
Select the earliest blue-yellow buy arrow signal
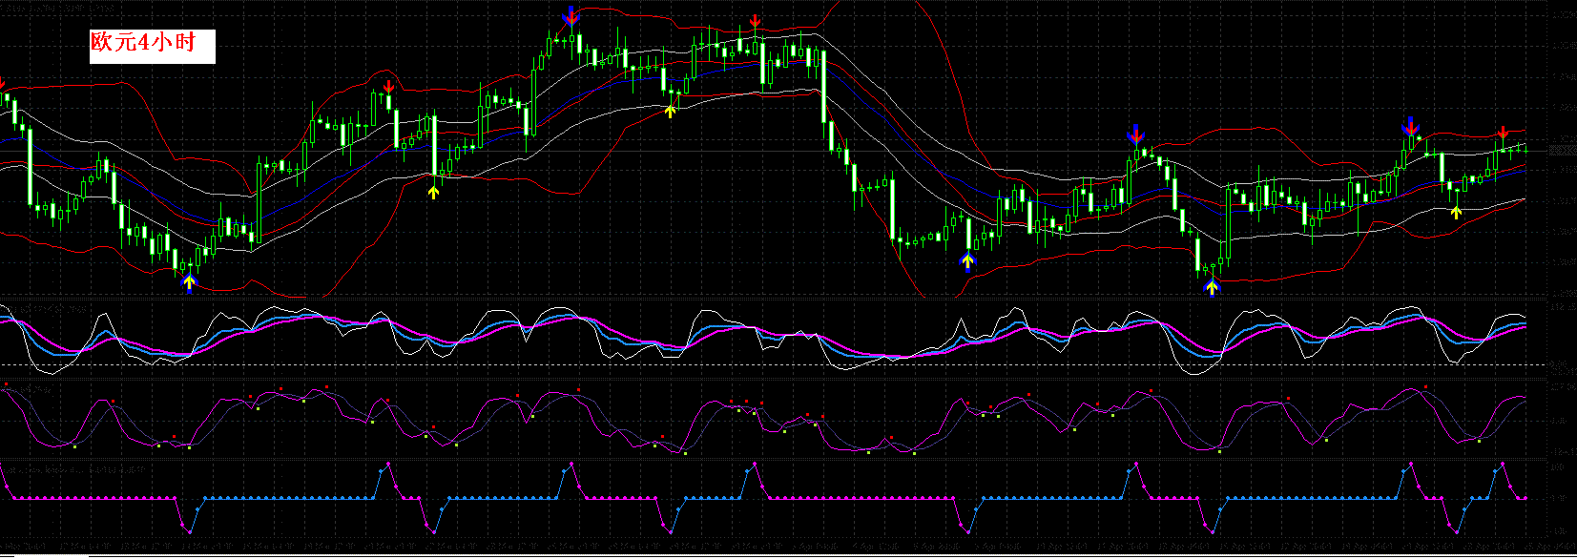[x=189, y=281]
